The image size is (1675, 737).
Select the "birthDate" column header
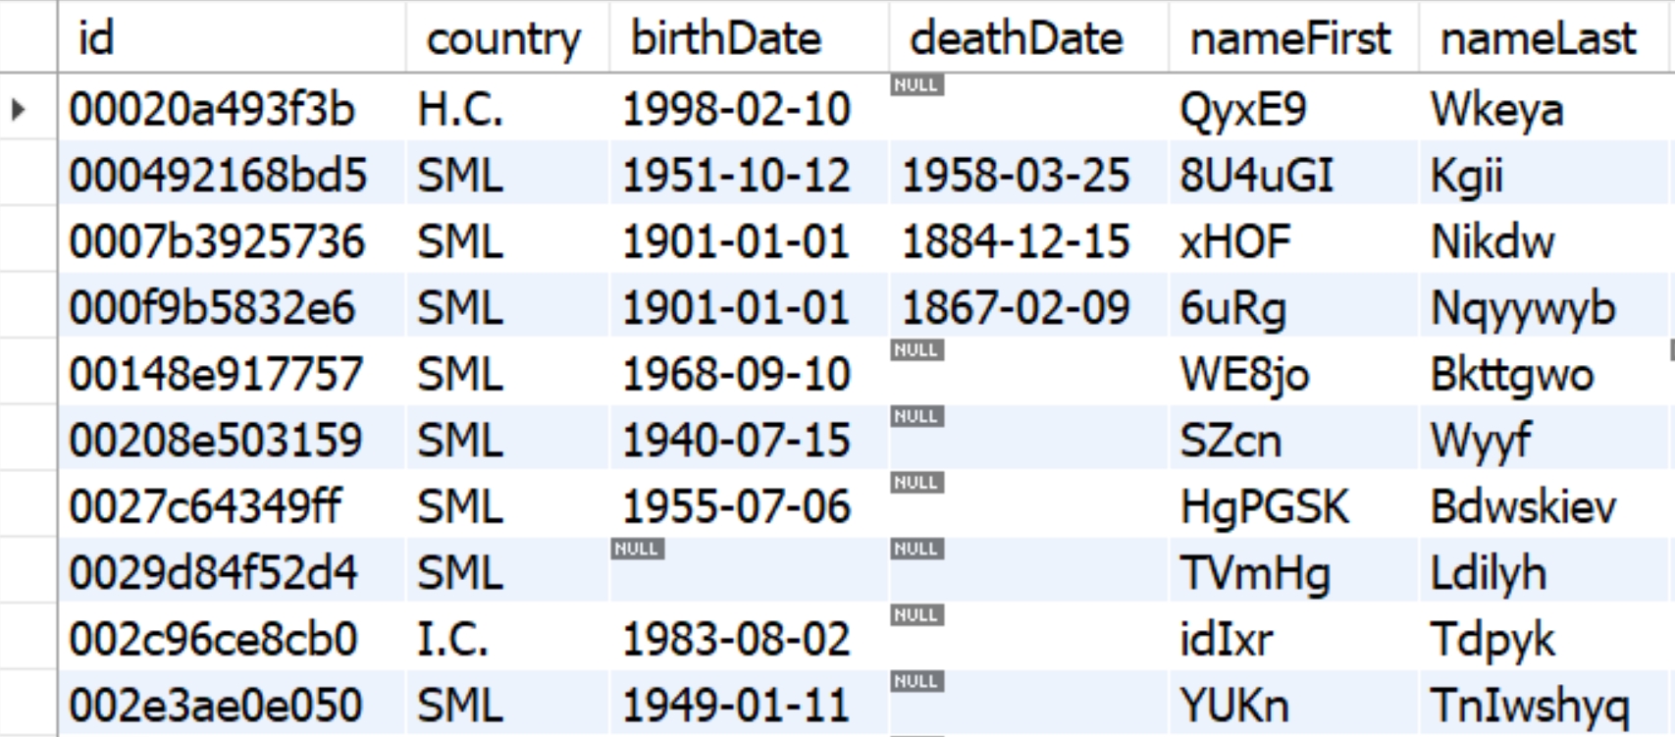pos(725,38)
